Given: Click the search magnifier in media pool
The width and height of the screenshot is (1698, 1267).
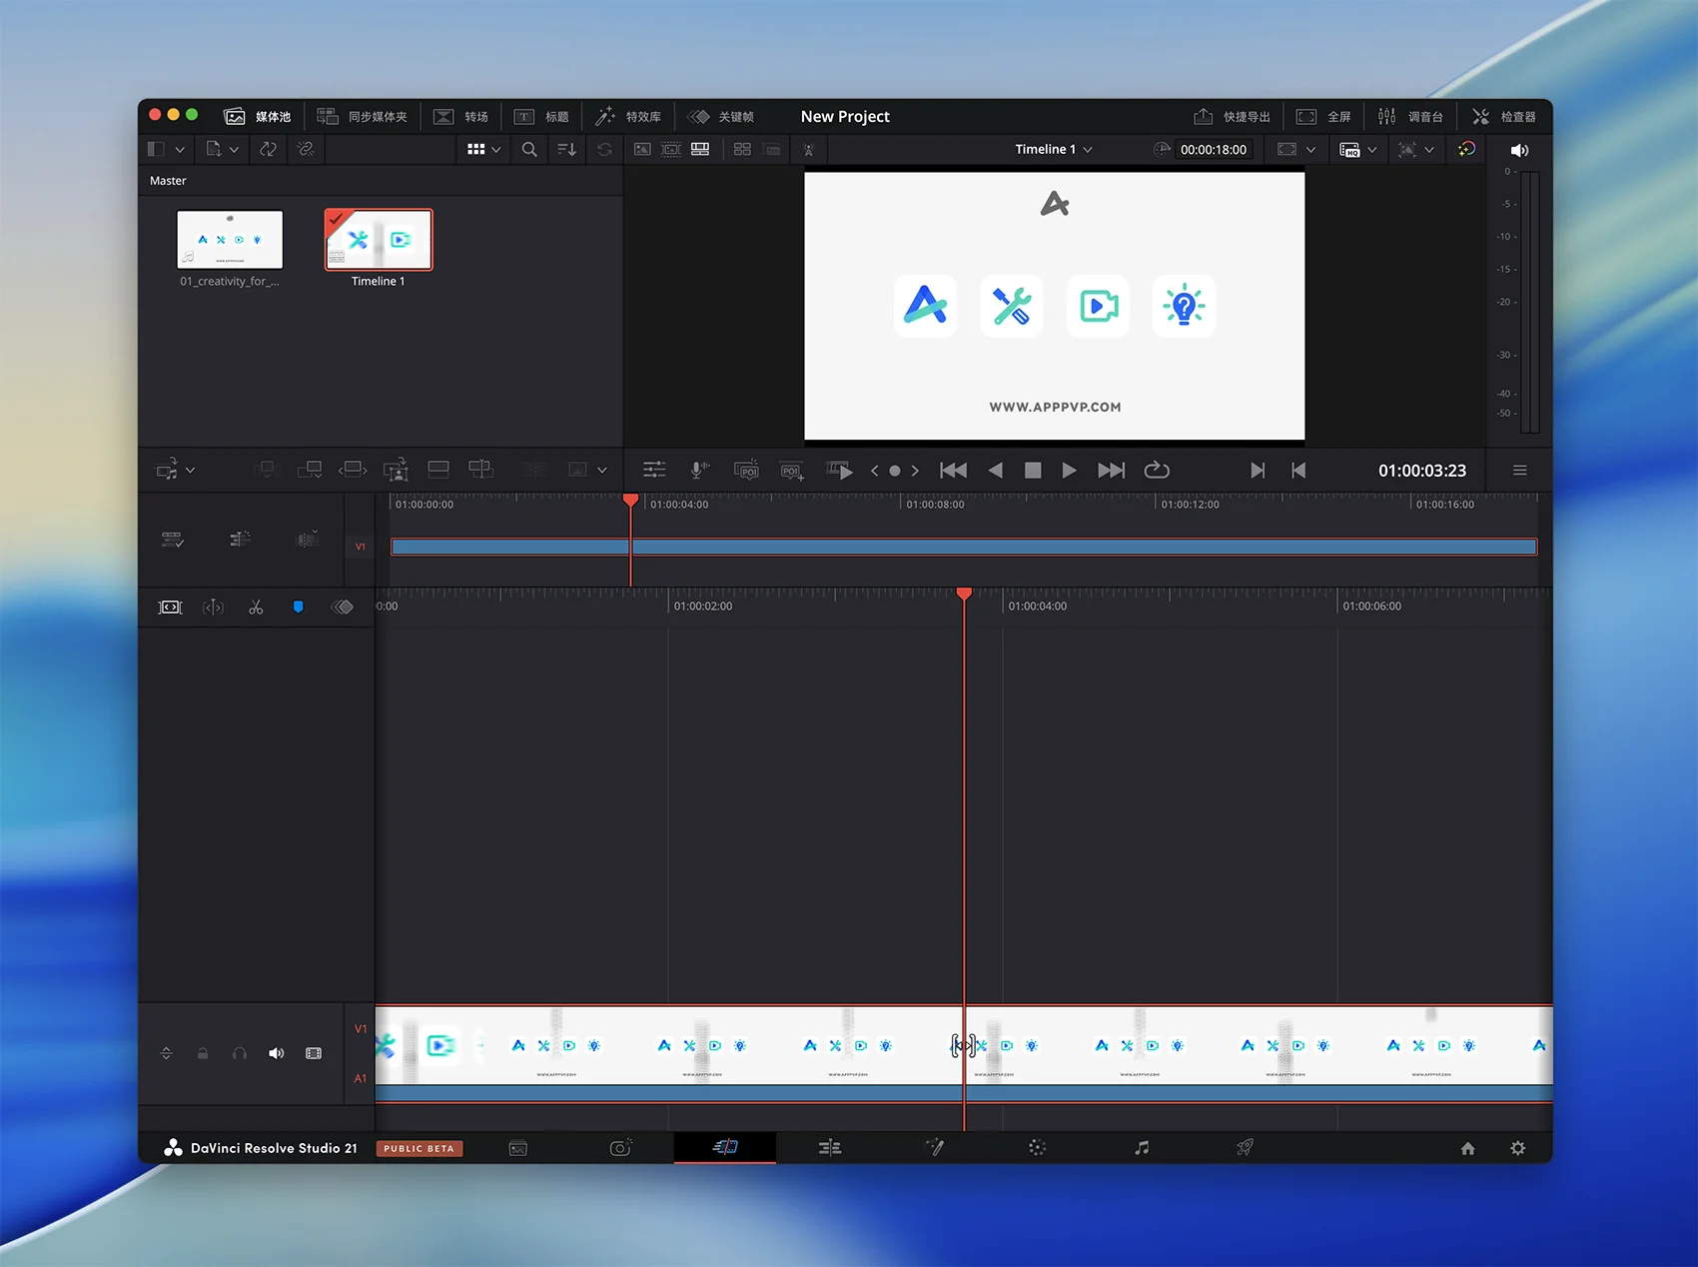Looking at the screenshot, I should pos(529,150).
